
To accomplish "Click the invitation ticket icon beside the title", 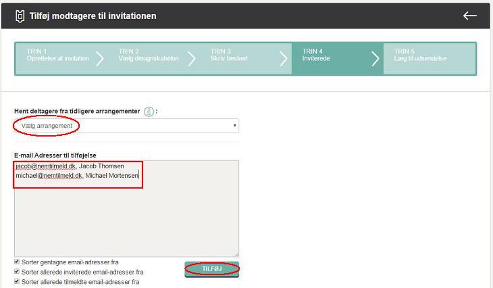I will (20, 16).
